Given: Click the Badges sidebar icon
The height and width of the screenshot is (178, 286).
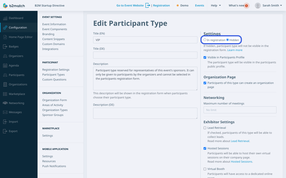Looking at the screenshot, I should click(5, 46).
